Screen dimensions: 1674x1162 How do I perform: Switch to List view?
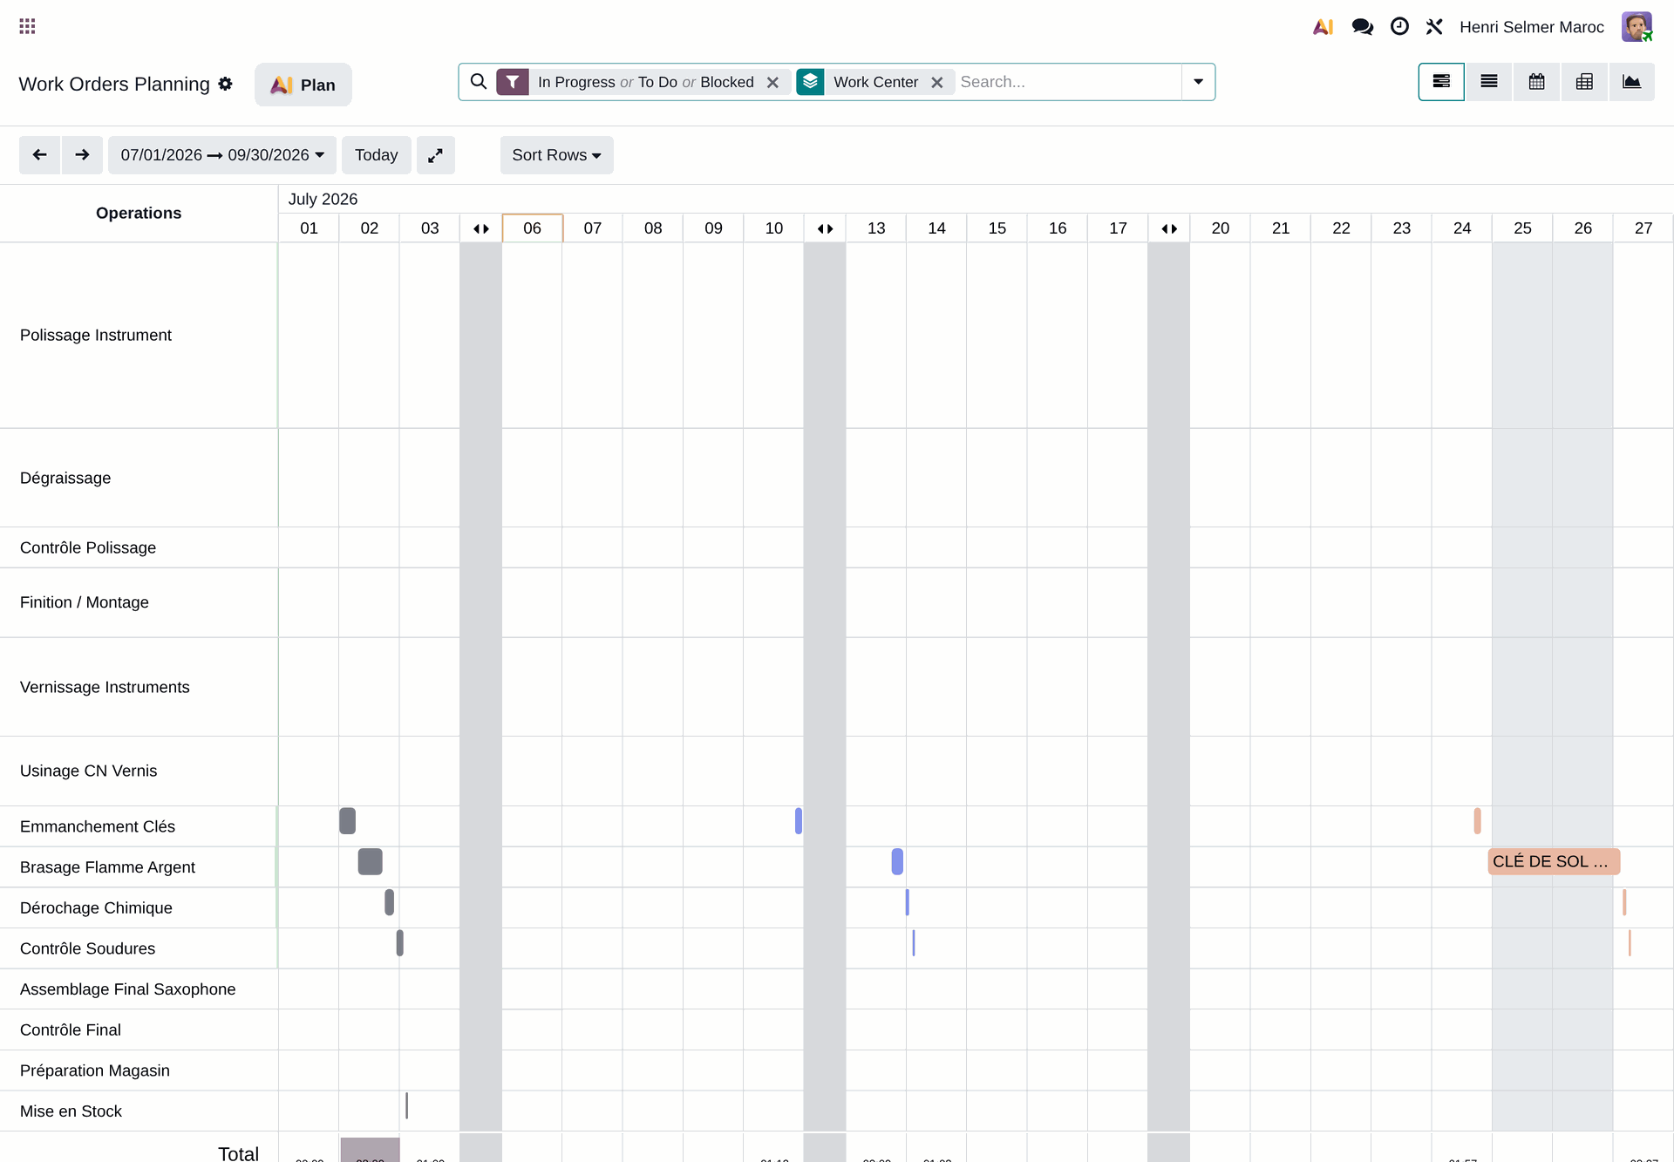[x=1489, y=82]
